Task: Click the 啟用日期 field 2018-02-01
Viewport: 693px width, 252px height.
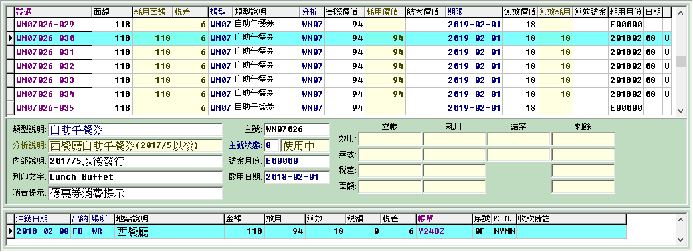Action: click(296, 178)
